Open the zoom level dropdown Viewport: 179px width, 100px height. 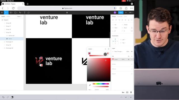pos(131,12)
